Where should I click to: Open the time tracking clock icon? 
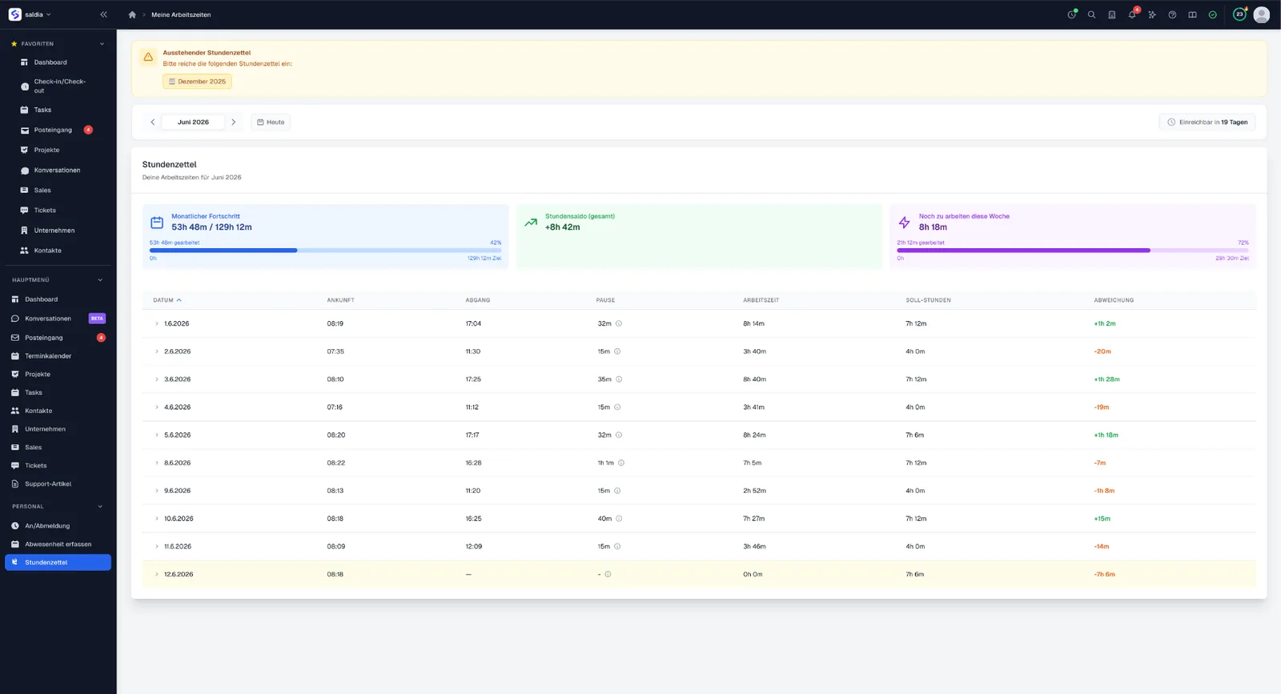[1071, 14]
